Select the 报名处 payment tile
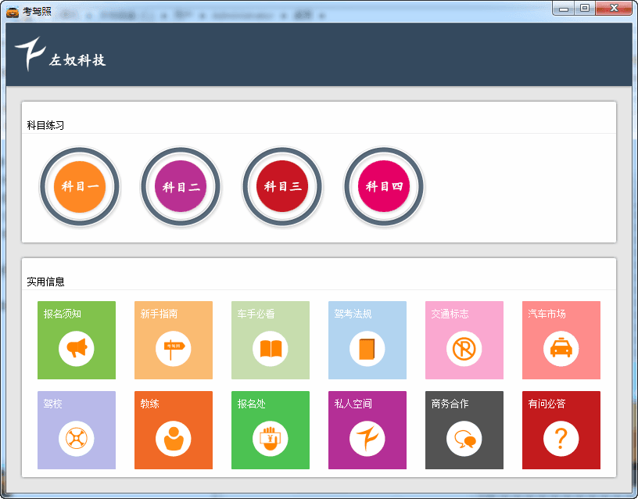 point(271,430)
